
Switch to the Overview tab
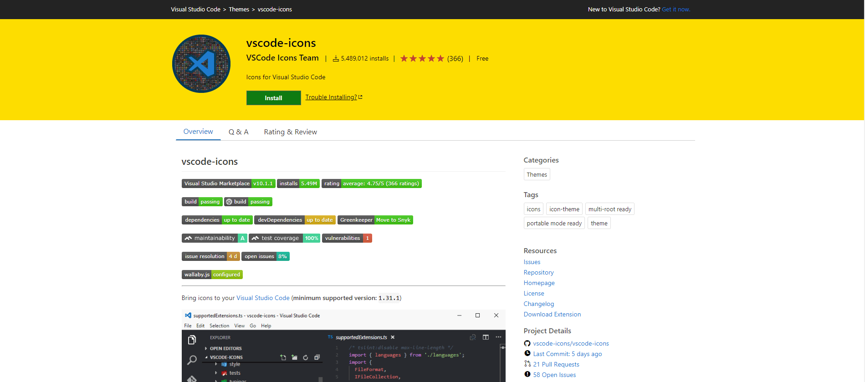(x=198, y=132)
